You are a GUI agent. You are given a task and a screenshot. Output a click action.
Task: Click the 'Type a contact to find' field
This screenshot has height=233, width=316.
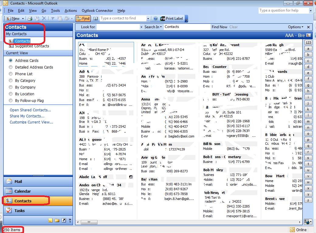[123, 18]
